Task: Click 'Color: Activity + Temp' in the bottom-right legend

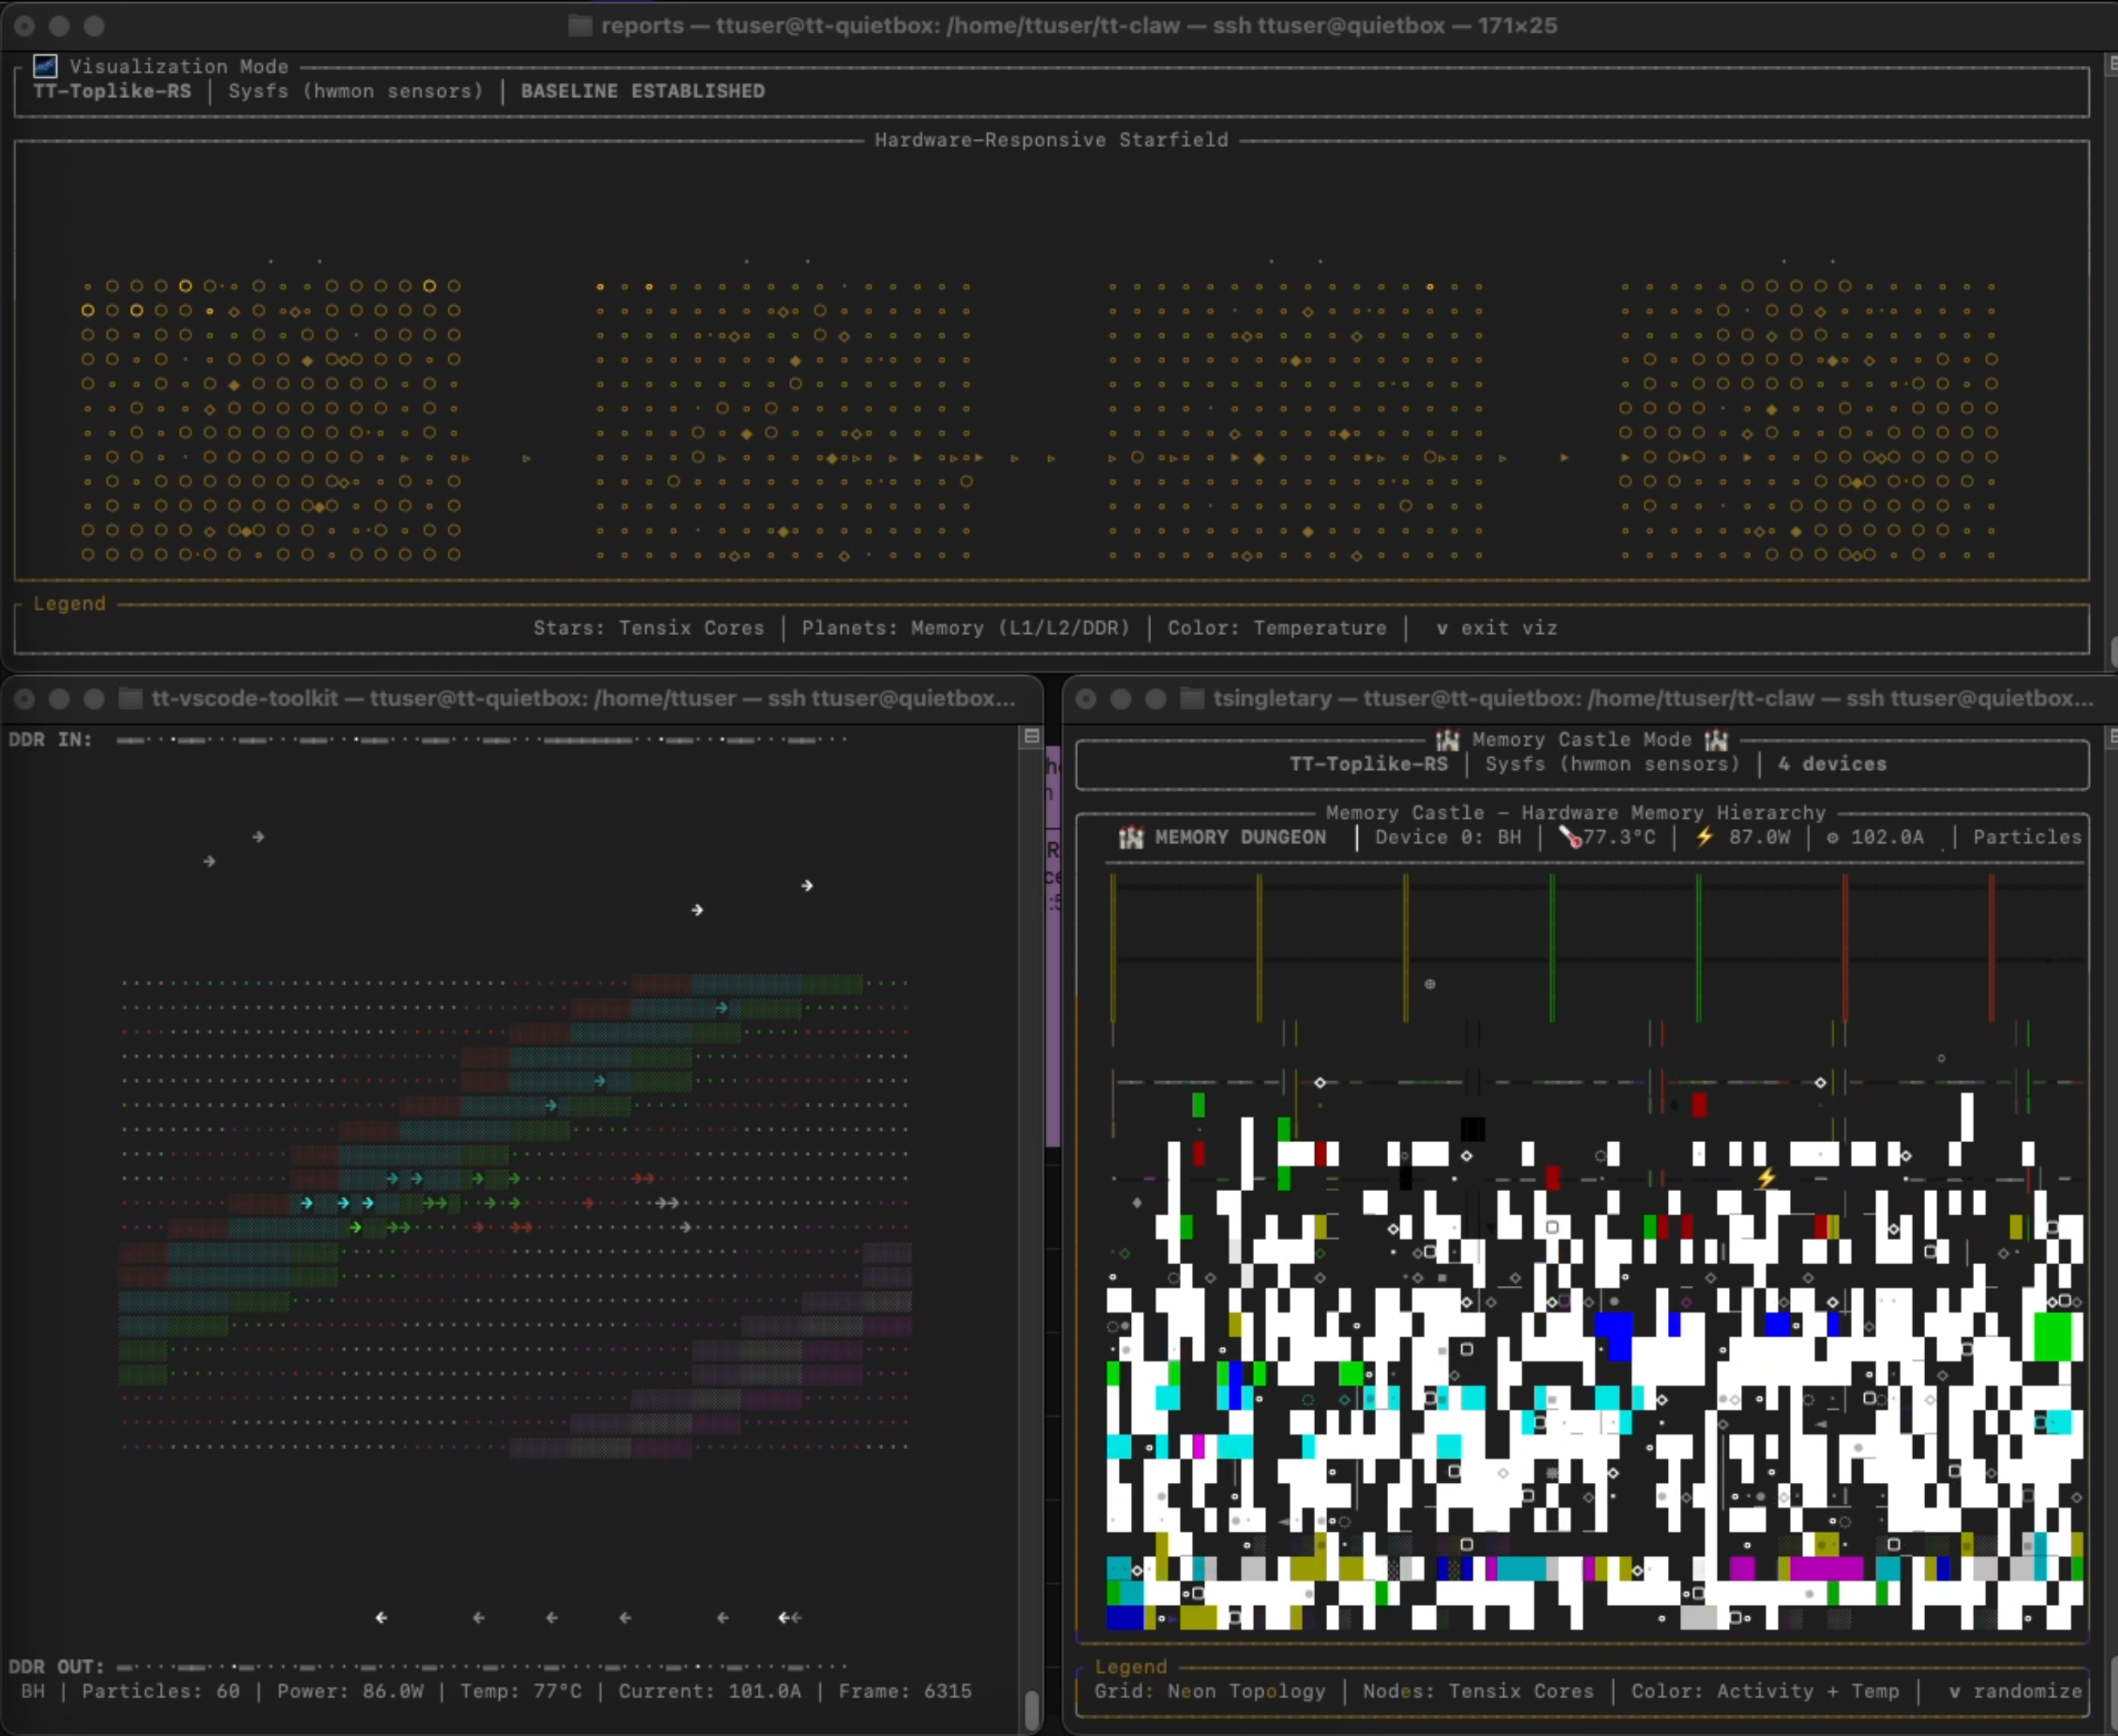Action: 1765,1691
